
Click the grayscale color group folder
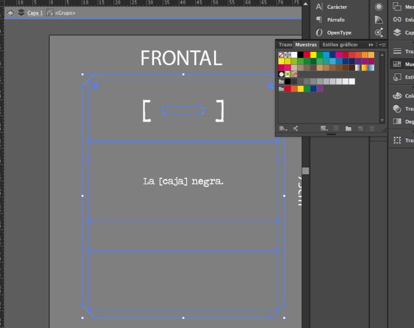[281, 81]
